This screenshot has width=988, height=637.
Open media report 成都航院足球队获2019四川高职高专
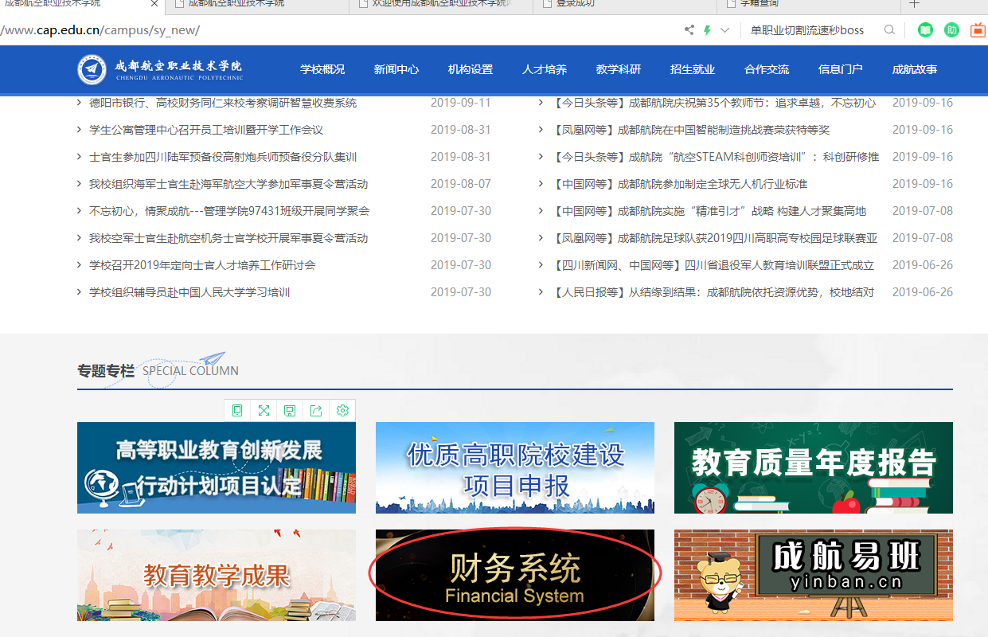pyautogui.click(x=714, y=238)
